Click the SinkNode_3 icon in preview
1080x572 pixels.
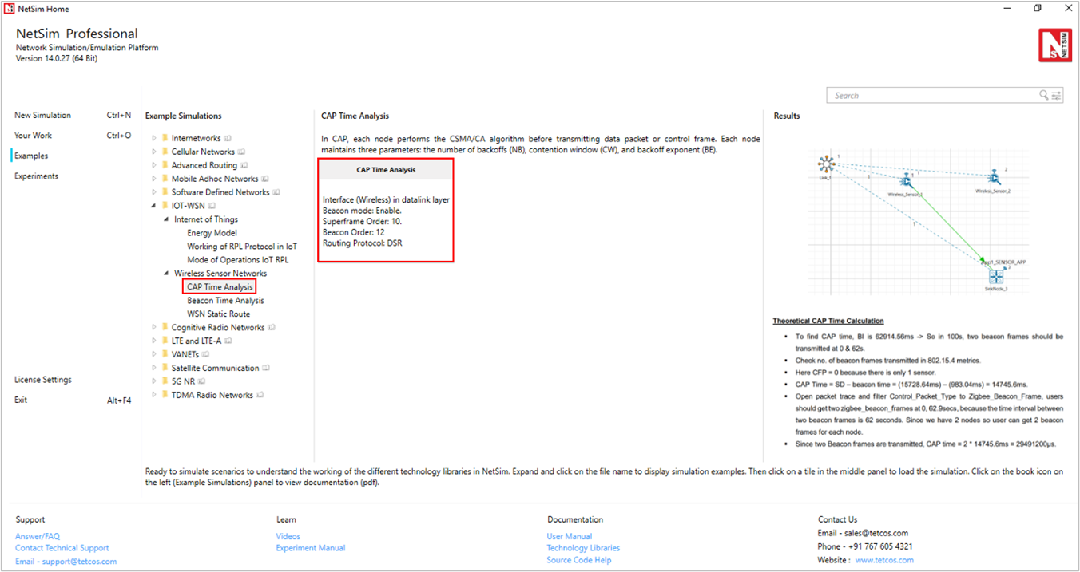click(995, 276)
